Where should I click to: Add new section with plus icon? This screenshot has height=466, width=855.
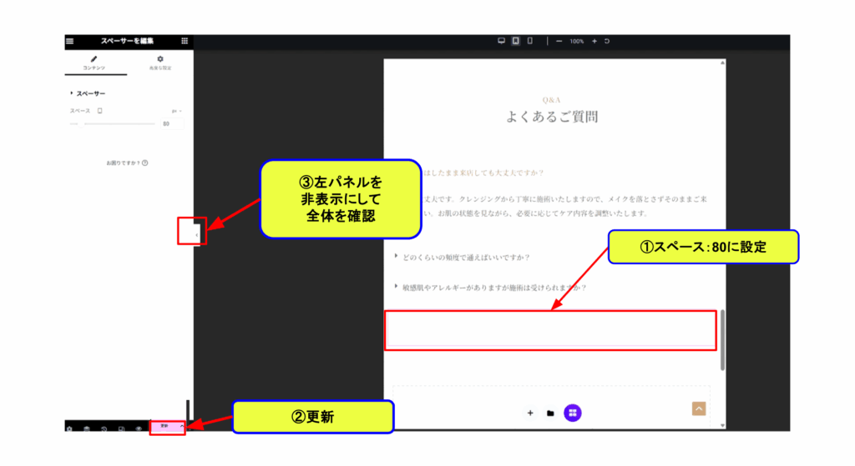point(530,413)
